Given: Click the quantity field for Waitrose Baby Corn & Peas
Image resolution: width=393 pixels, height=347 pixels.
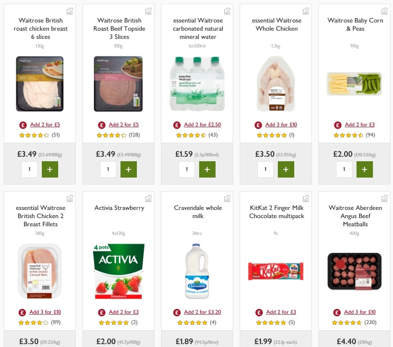Looking at the screenshot, I should [x=344, y=169].
